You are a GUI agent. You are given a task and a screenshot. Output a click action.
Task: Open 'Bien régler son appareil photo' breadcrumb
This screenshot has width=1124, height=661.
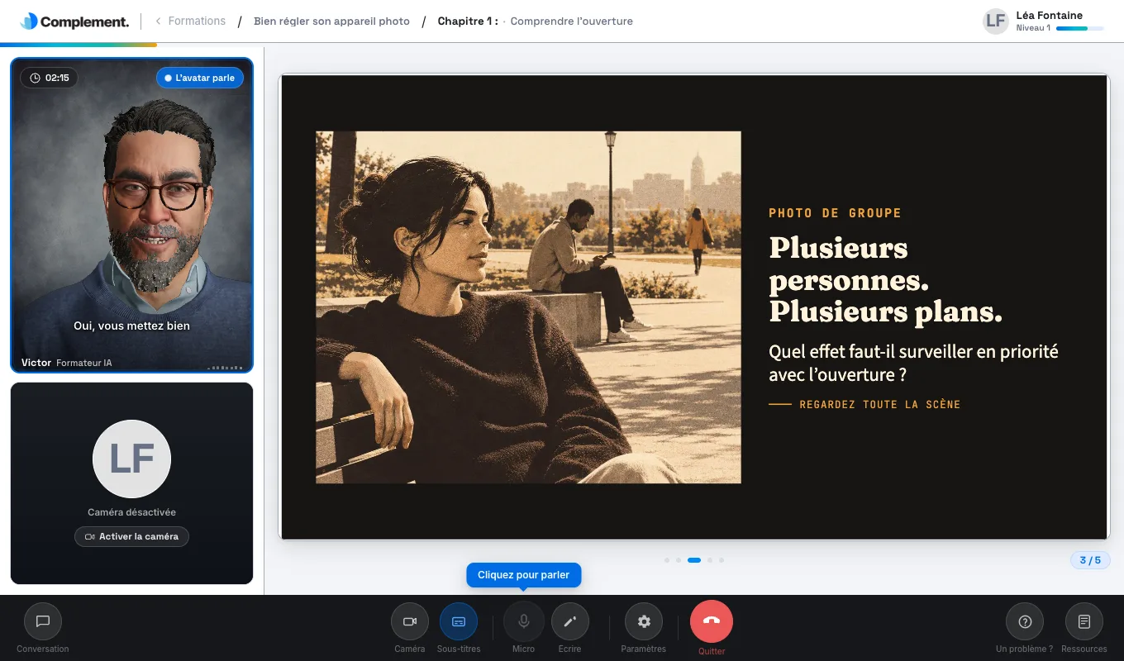331,21
